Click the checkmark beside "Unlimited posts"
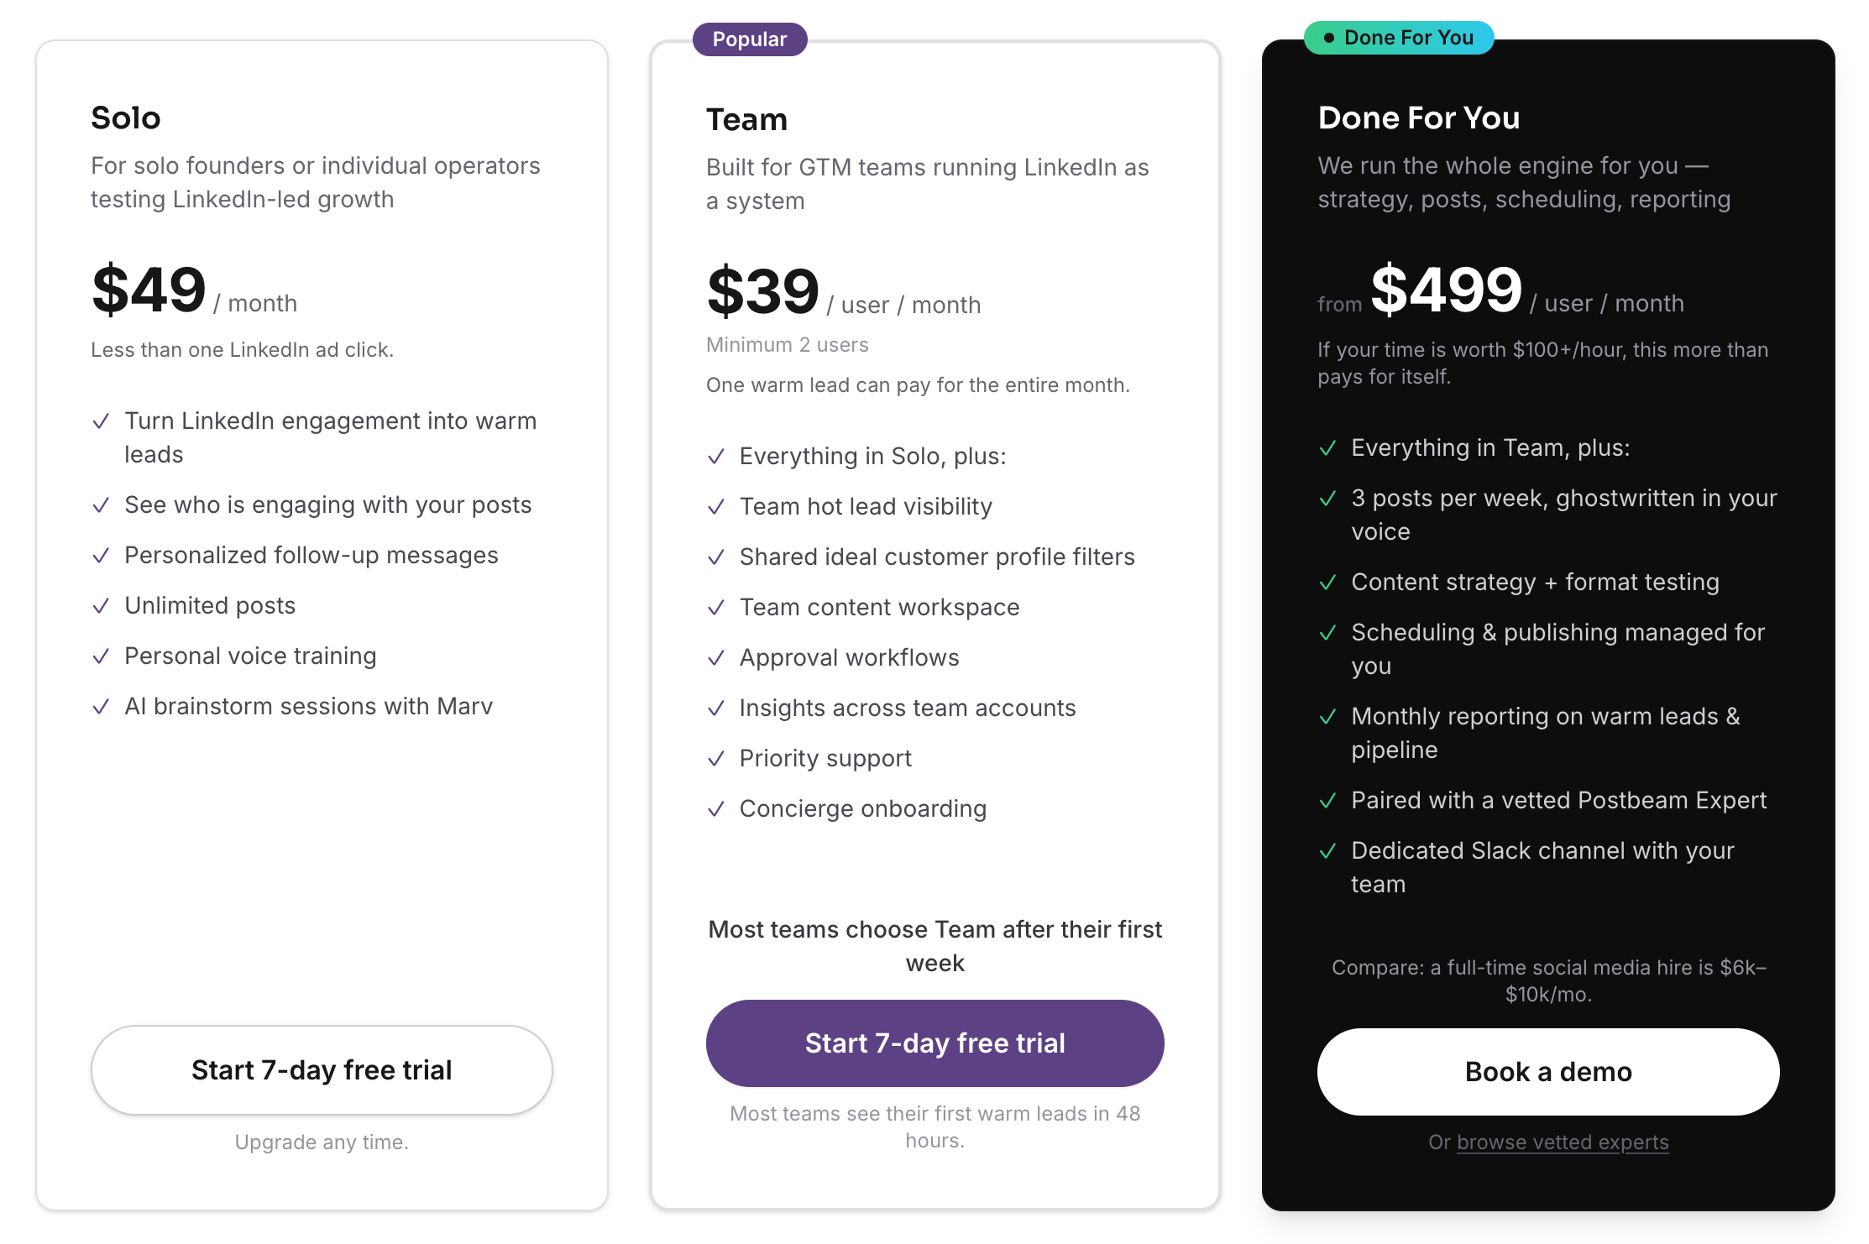1869x1244 pixels. point(102,605)
